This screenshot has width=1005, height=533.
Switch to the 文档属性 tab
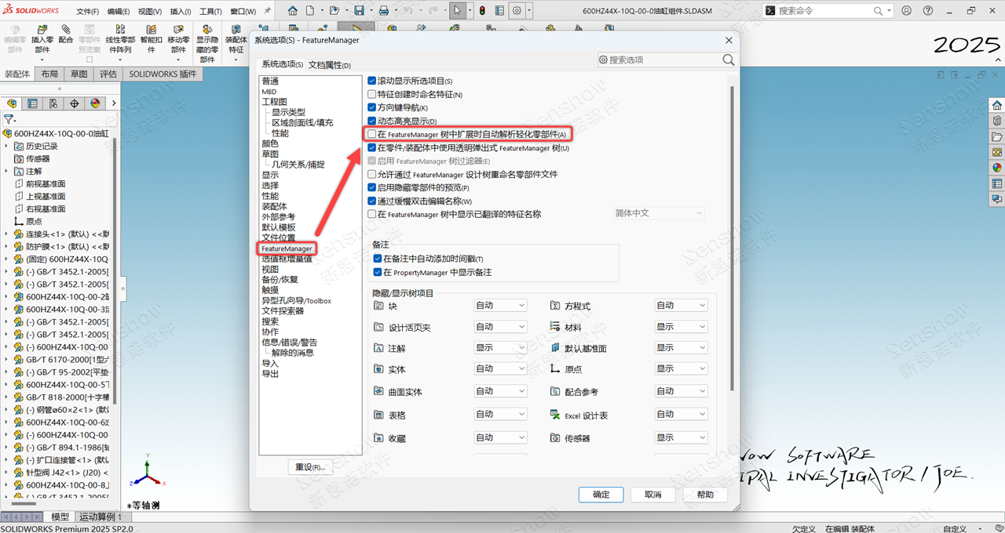[x=329, y=65]
